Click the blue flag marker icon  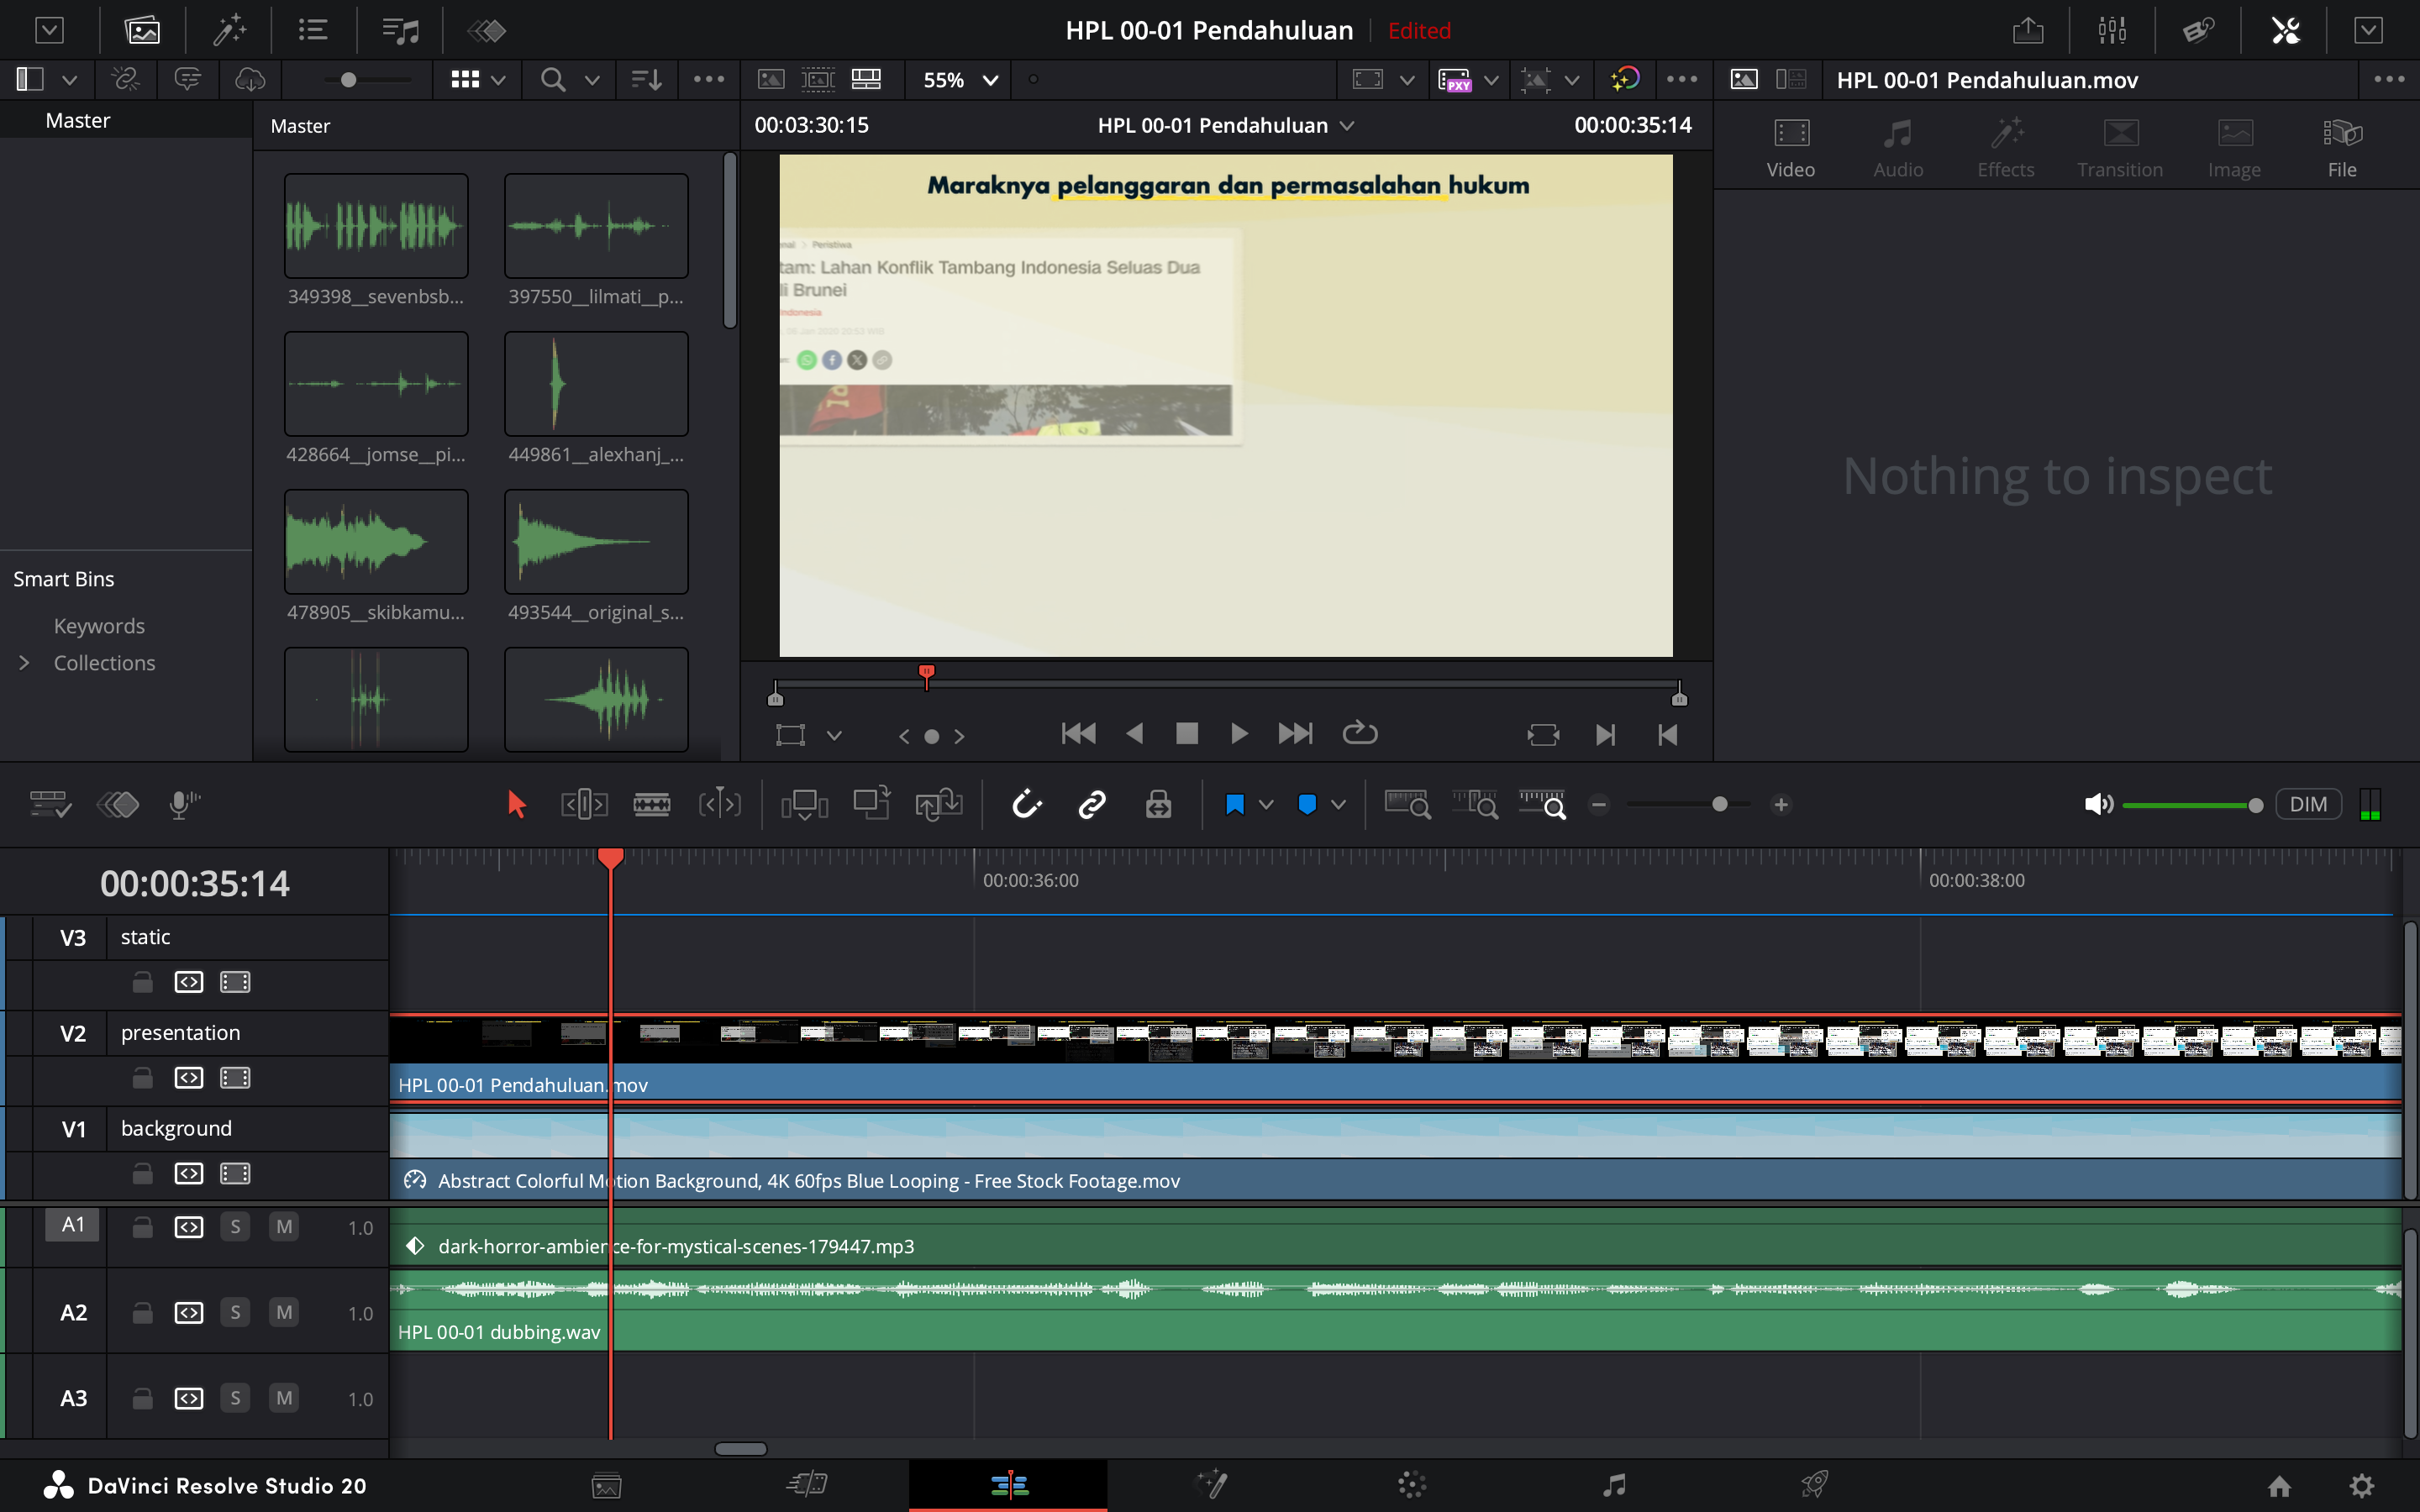[x=1235, y=804]
